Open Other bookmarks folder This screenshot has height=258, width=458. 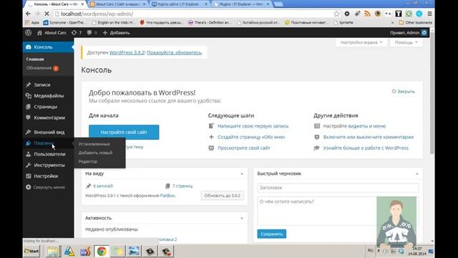pyautogui.click(x=415, y=22)
